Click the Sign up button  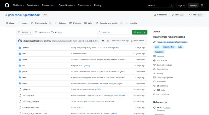(193, 5)
